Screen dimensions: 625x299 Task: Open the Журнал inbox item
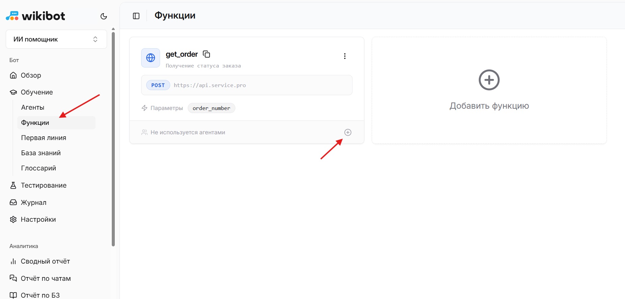click(33, 202)
